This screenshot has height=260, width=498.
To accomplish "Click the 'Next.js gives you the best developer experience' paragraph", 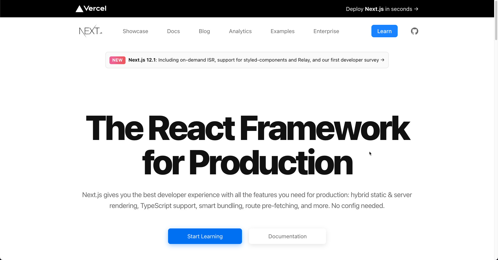I will [x=247, y=200].
